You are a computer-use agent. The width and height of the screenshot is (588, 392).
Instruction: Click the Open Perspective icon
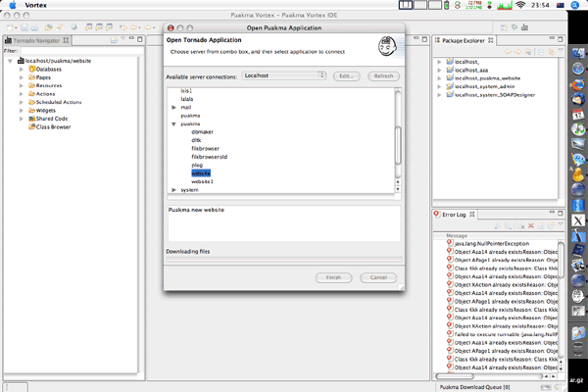click(x=504, y=27)
